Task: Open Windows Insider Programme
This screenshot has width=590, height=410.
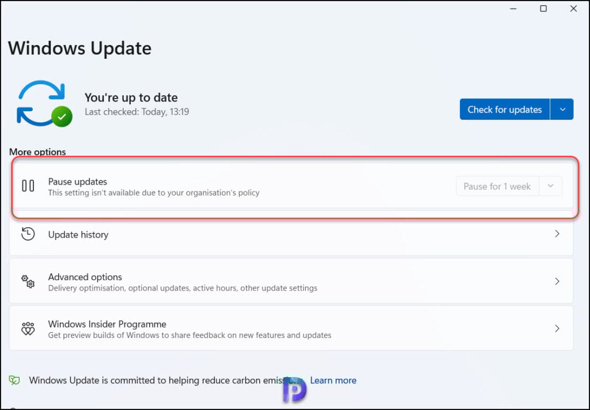Action: pos(291,328)
